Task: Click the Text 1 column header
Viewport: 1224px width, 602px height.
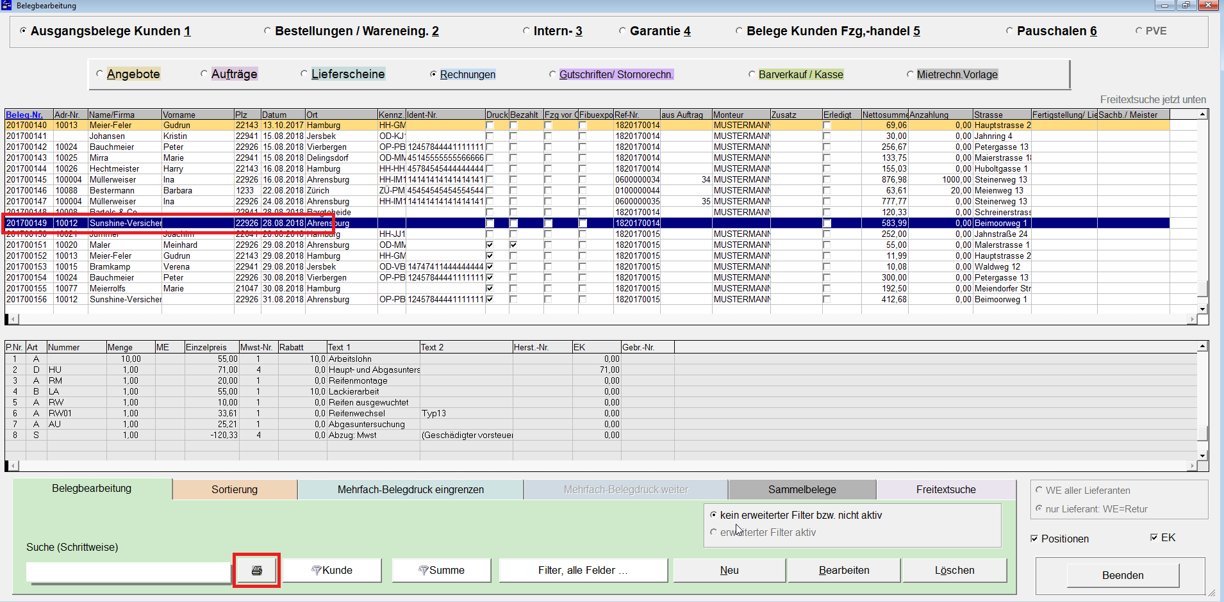Action: point(373,347)
